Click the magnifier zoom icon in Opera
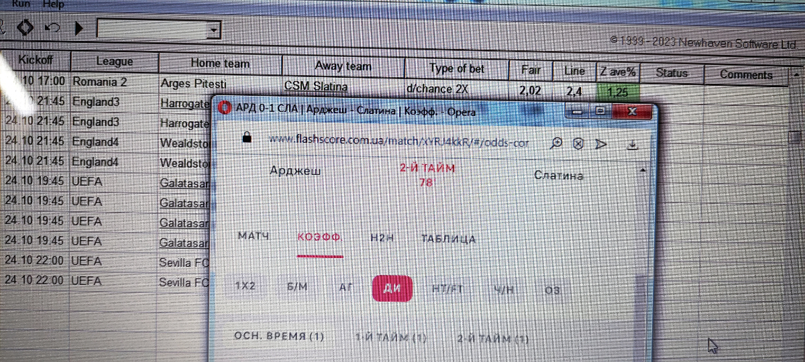805x362 pixels. (x=556, y=143)
